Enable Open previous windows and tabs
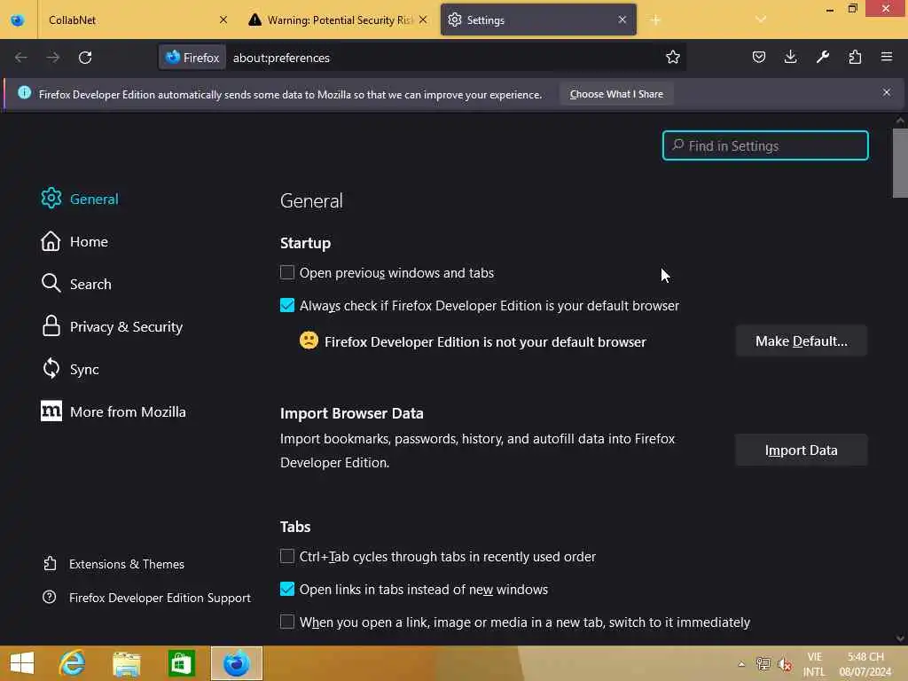This screenshot has height=681, width=908. (287, 272)
